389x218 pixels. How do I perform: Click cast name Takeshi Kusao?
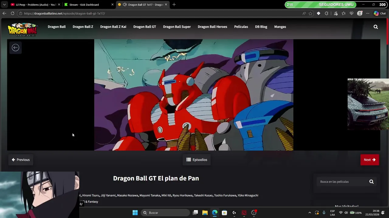(203, 195)
